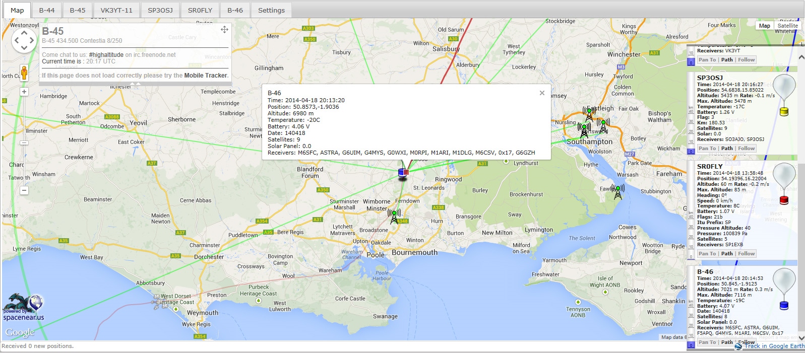The image size is (805, 353).
Task: Open the Map tab
Action: 17,10
